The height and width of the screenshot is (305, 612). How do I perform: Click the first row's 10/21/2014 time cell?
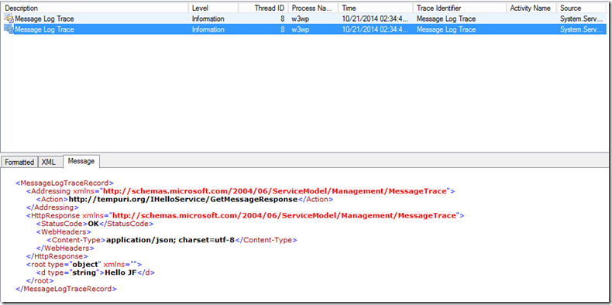click(375, 19)
